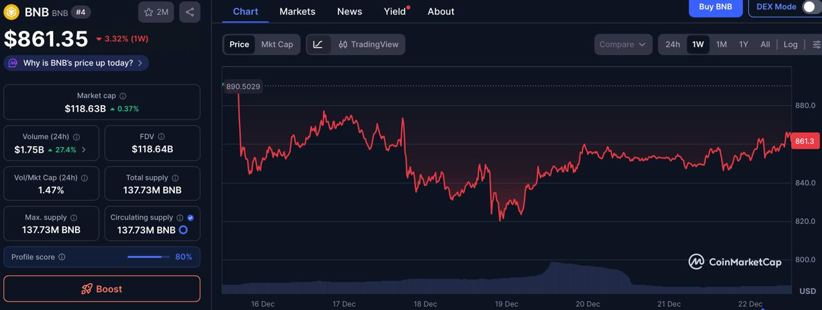Switch chart to Mkt Cap view
This screenshot has height=310, width=822.
(x=277, y=44)
